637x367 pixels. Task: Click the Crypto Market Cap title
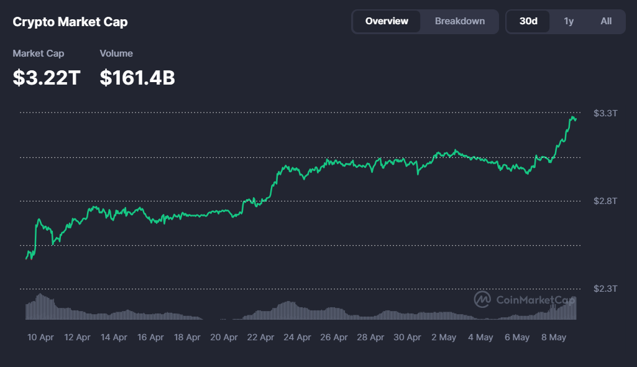click(x=70, y=22)
